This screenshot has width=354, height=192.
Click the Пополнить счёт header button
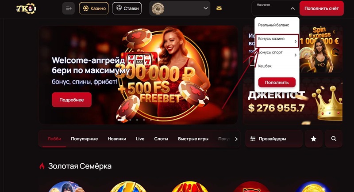(x=322, y=8)
